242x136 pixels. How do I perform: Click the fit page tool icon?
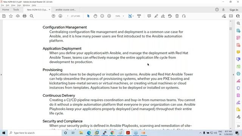(130, 16)
